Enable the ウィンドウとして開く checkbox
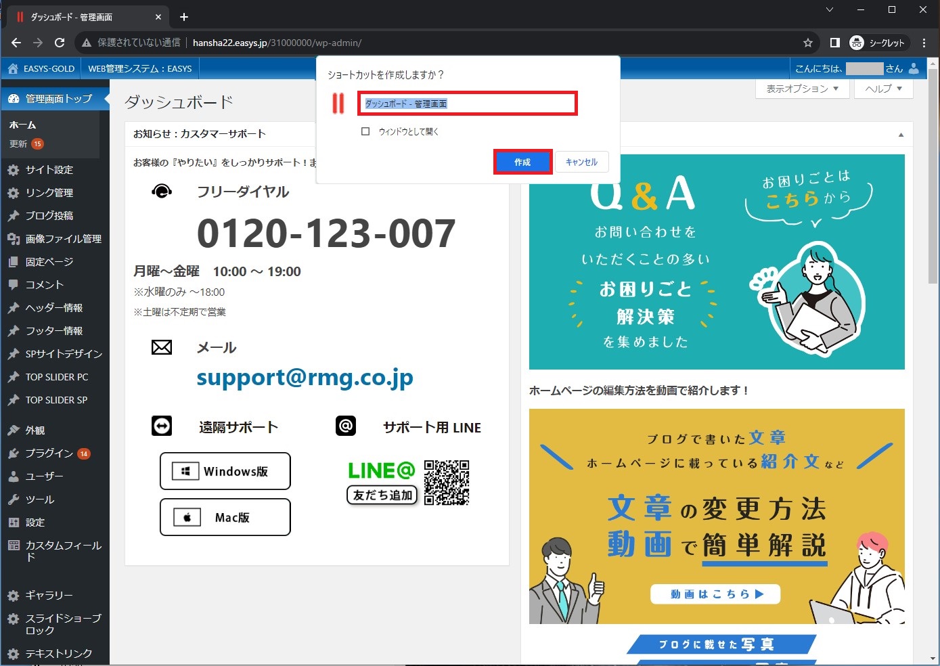940x666 pixels. (365, 131)
